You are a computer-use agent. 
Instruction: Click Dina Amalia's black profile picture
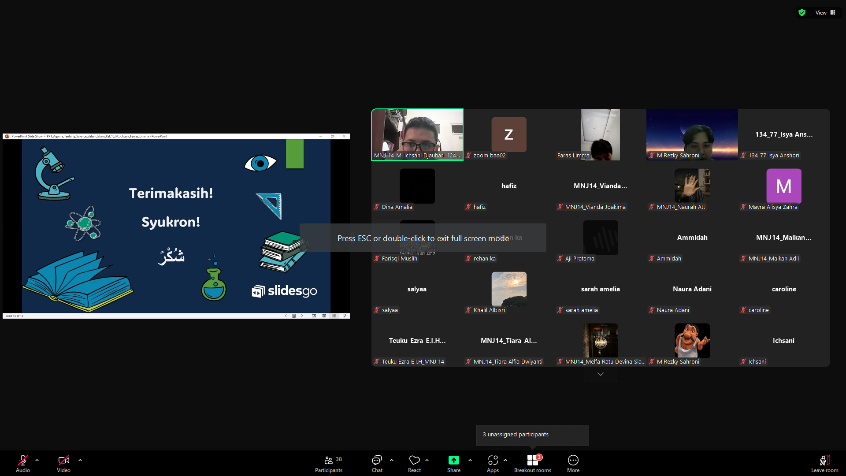coord(417,186)
